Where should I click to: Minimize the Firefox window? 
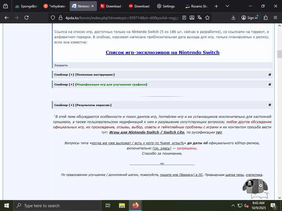pos(250,6)
